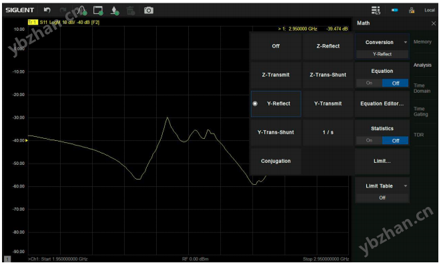Choose Z-Trans-Shunt conversion
Screen dimensions: 441x265
pos(328,75)
